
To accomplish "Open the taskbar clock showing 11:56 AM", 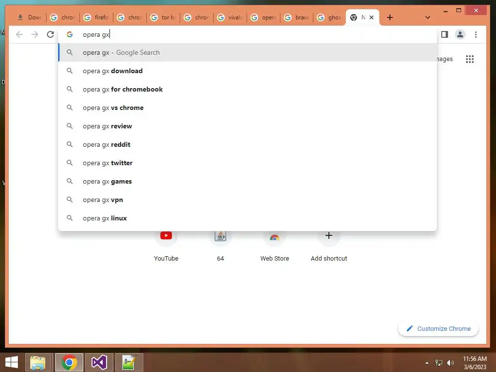I will coord(475,362).
